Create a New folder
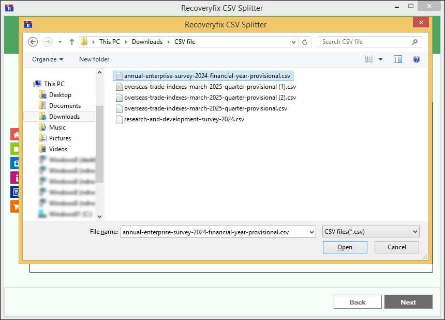This screenshot has height=320, width=445. 94,59
